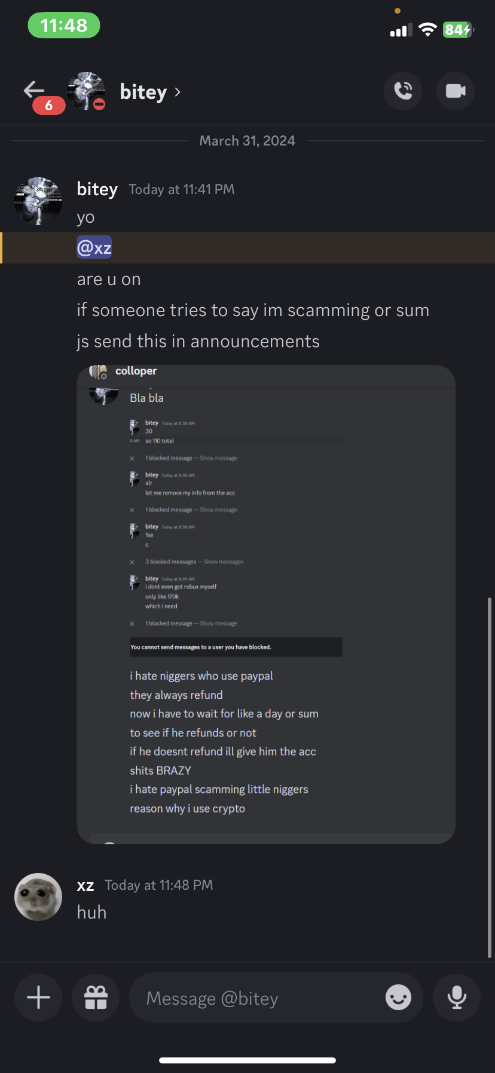Tap xz's hamster avatar
The image size is (495, 1073).
click(x=38, y=897)
